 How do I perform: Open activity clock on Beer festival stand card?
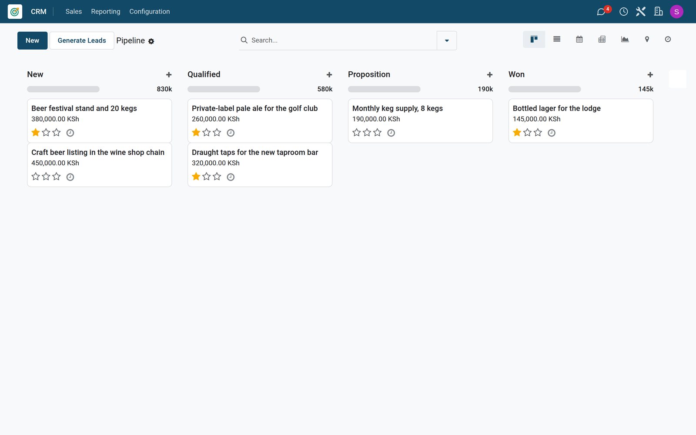point(70,133)
